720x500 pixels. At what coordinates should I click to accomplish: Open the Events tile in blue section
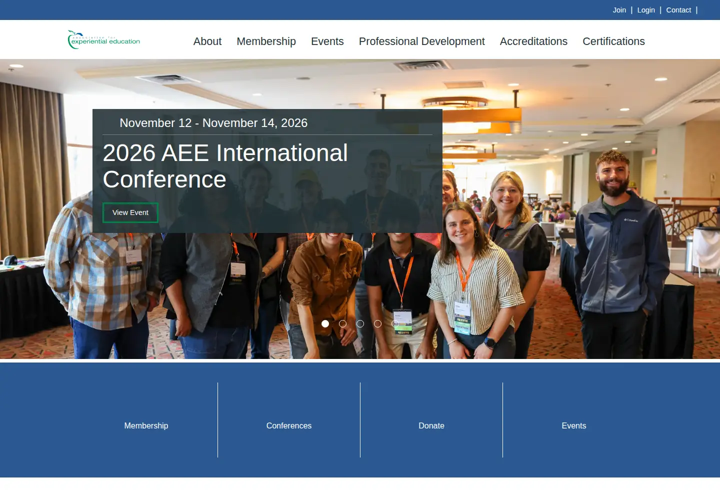(x=574, y=425)
